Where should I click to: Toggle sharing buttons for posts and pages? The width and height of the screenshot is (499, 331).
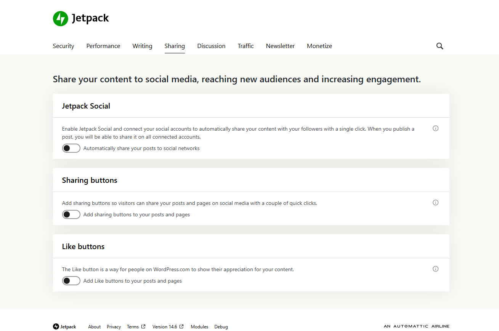point(71,214)
